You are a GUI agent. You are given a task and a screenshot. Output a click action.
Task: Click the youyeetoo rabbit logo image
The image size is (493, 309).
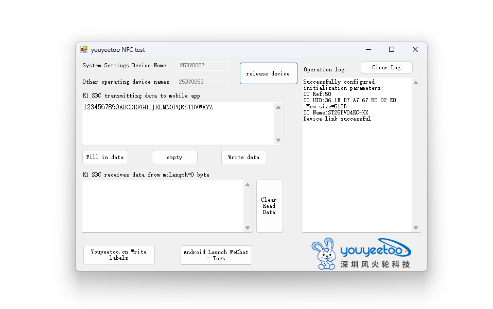coord(361,254)
